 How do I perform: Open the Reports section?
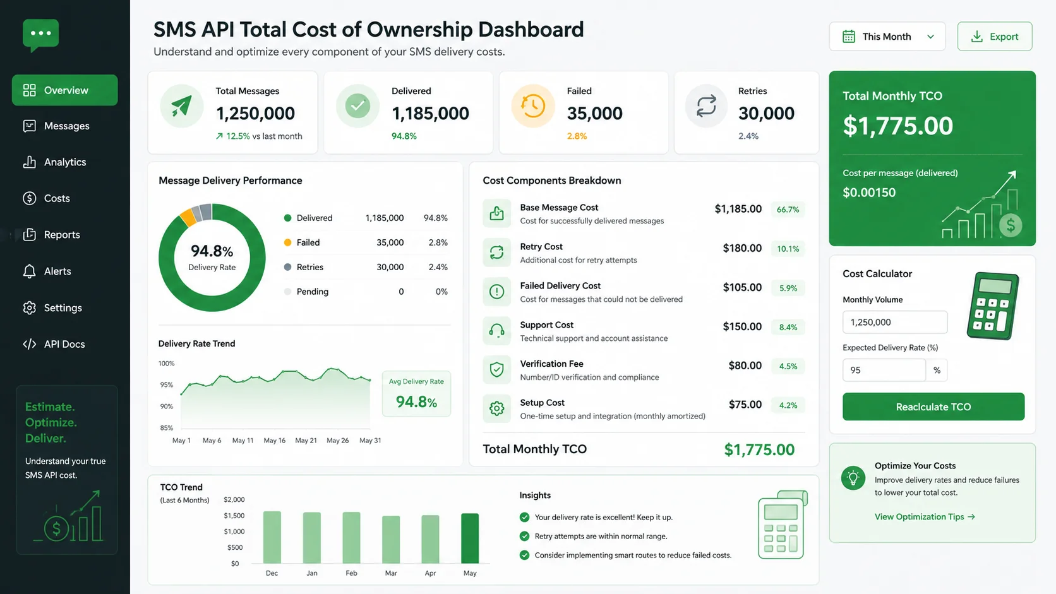(64, 235)
